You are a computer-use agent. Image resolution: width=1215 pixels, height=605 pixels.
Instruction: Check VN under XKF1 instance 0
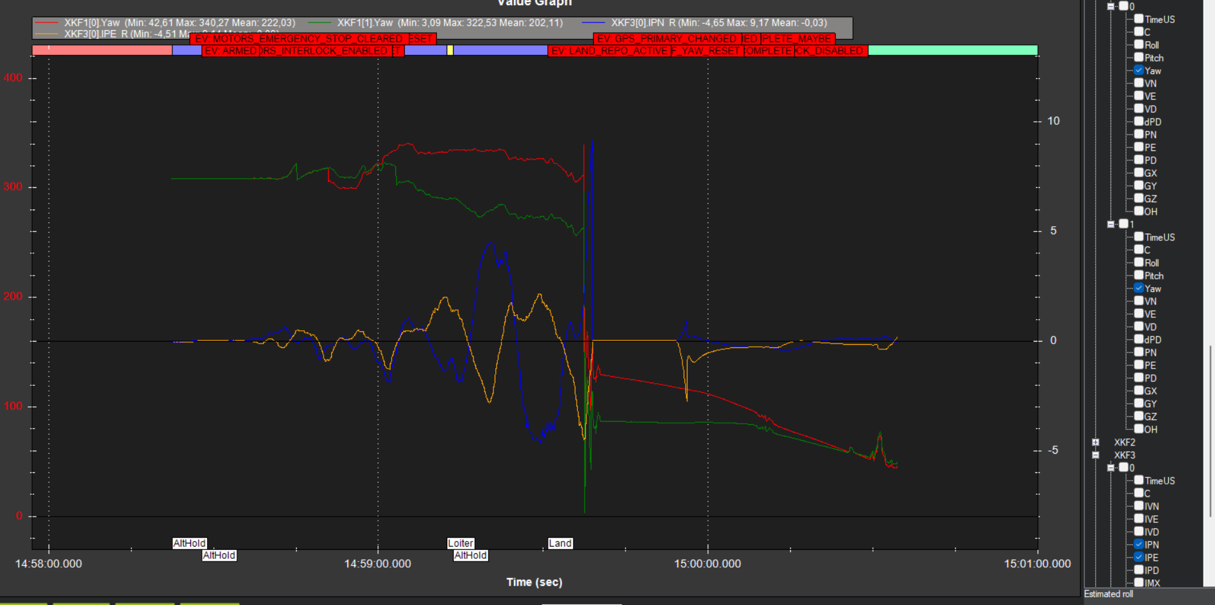click(x=1139, y=83)
